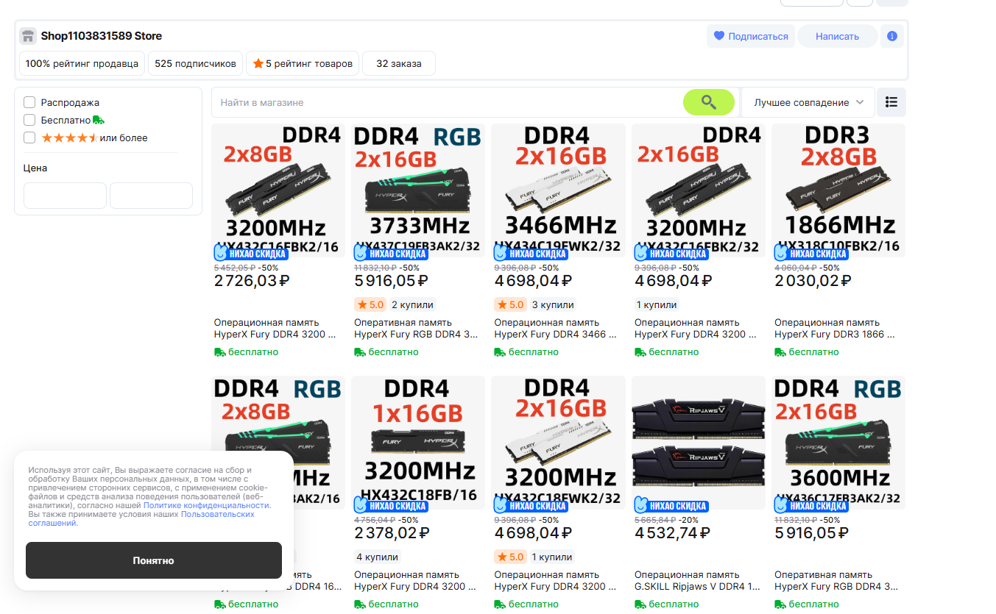Click the 525 подписчиков chip

[x=195, y=63]
